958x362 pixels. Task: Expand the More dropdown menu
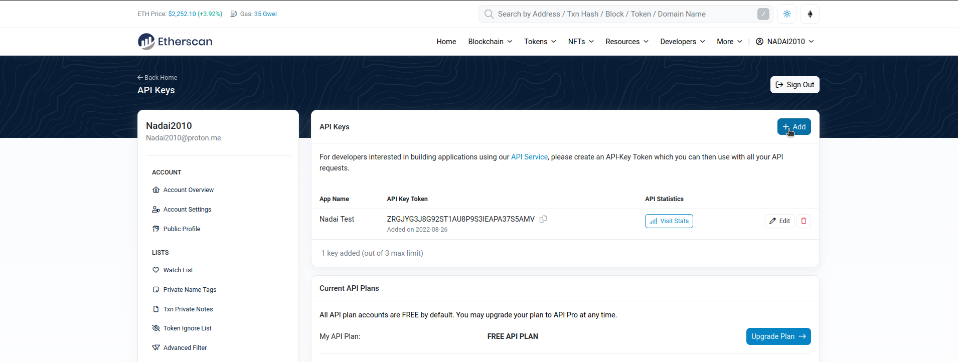click(x=729, y=42)
